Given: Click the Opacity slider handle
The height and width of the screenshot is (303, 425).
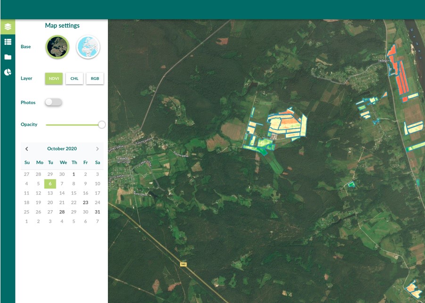Looking at the screenshot, I should pos(101,125).
